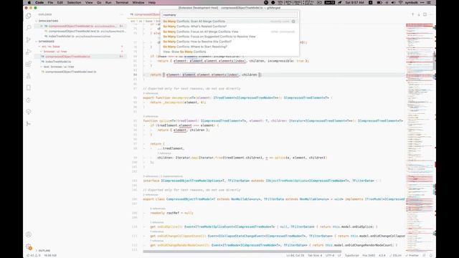The height and width of the screenshot is (258, 459).
Task: Open the Edit menu
Action: tap(60, 2)
